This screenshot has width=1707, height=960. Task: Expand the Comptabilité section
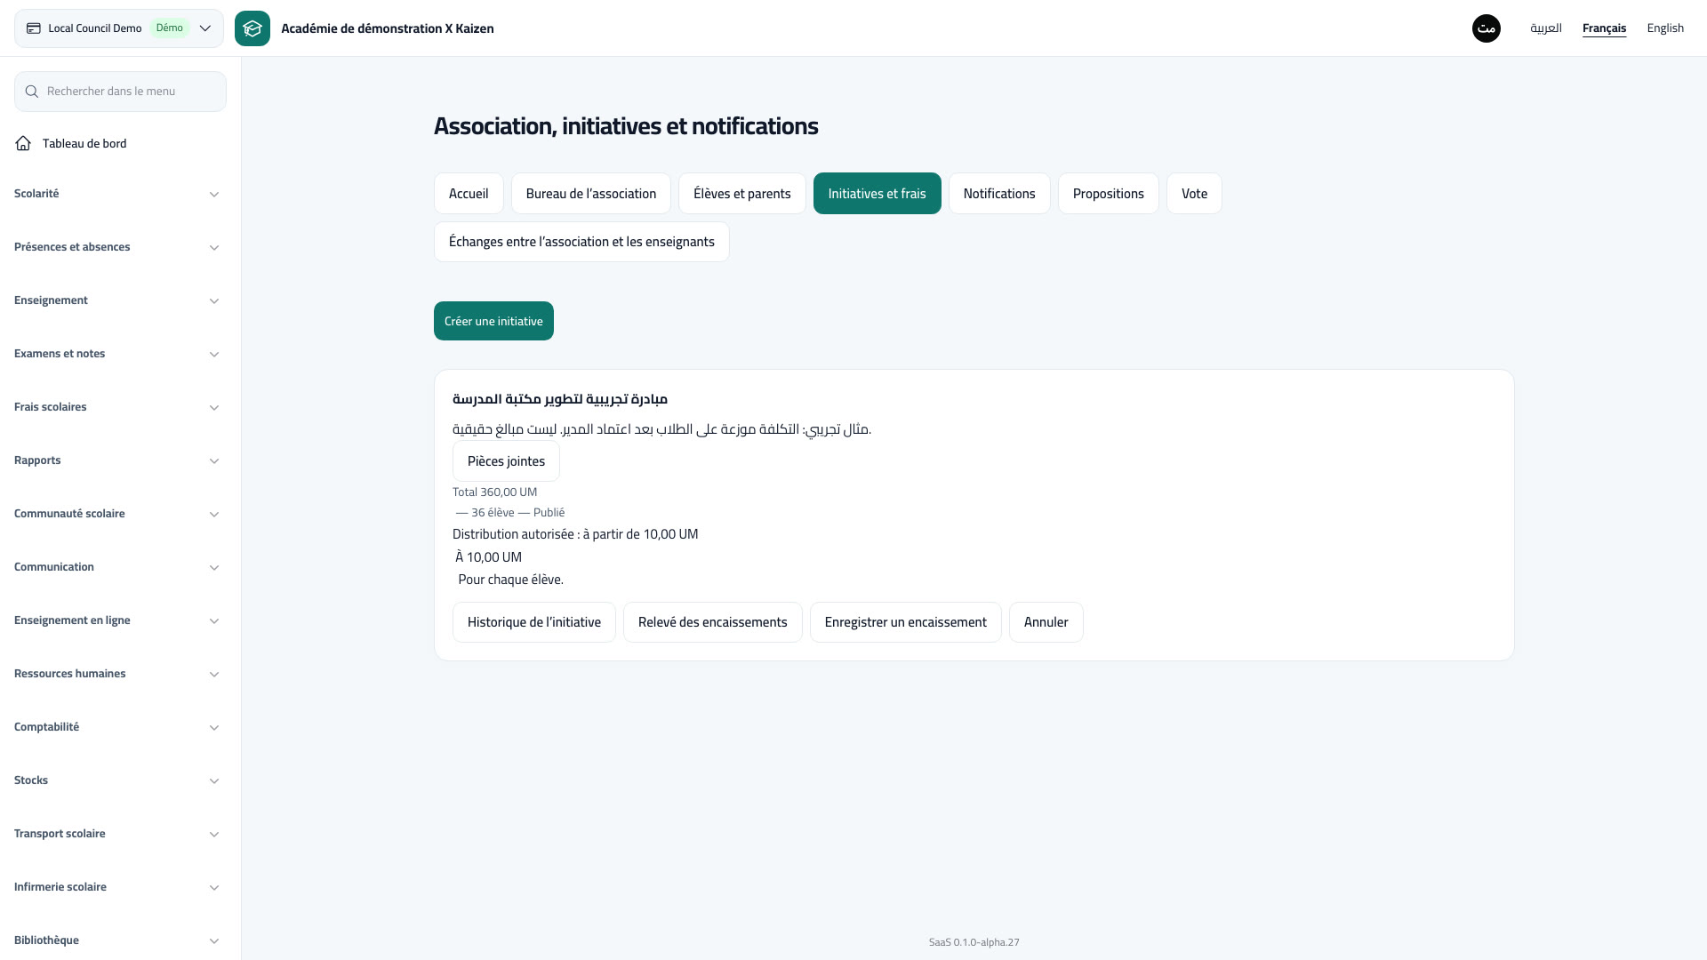(x=116, y=727)
